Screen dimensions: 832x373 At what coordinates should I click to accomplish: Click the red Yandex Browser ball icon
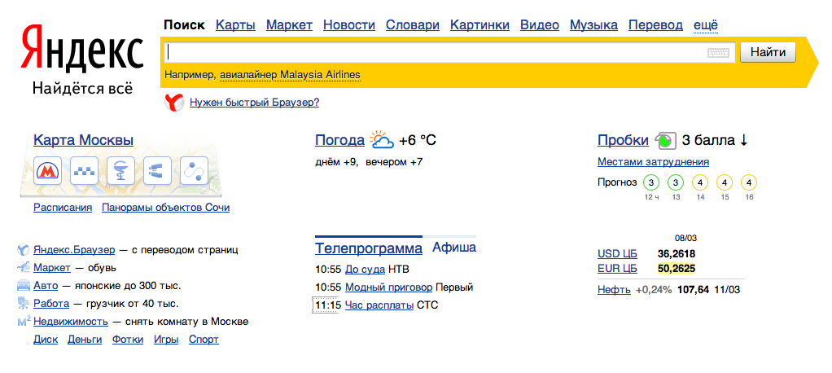174,103
